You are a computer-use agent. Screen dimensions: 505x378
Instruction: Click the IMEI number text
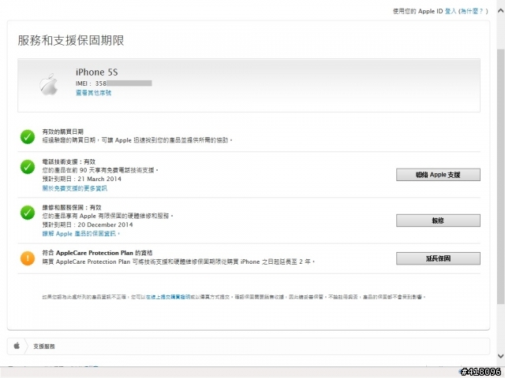114,83
